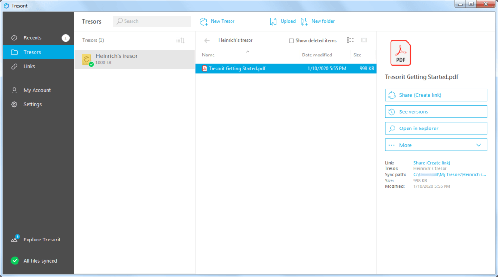Viewport: 498px width, 277px height.
Task: Click See versions button
Action: tap(436, 111)
